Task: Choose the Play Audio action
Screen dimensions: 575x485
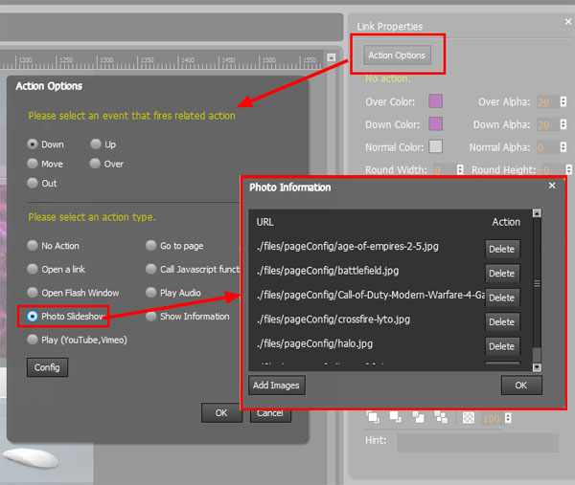Action: (151, 293)
